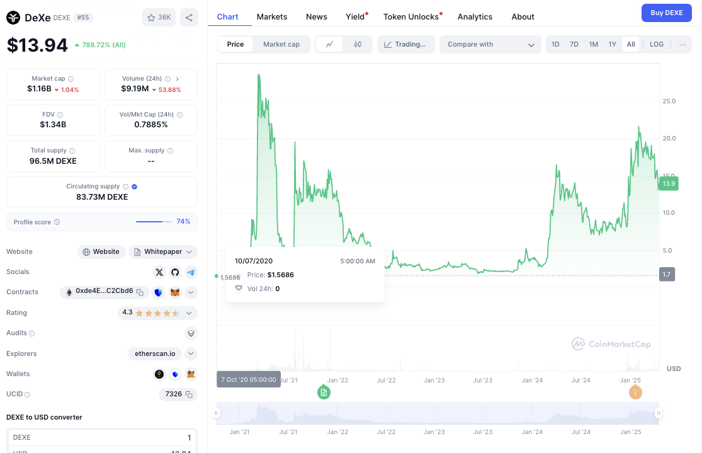Click the blue shield contract icon
702x453 pixels.
tap(158, 292)
